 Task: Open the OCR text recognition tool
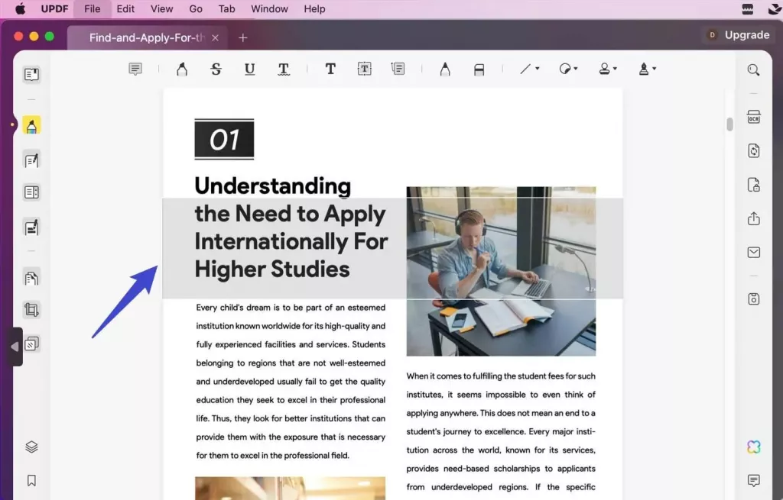[x=754, y=117]
